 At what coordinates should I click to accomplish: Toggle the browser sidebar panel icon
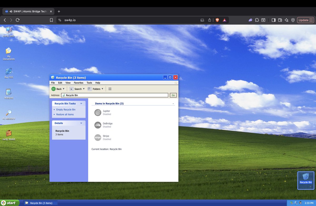[274, 20]
